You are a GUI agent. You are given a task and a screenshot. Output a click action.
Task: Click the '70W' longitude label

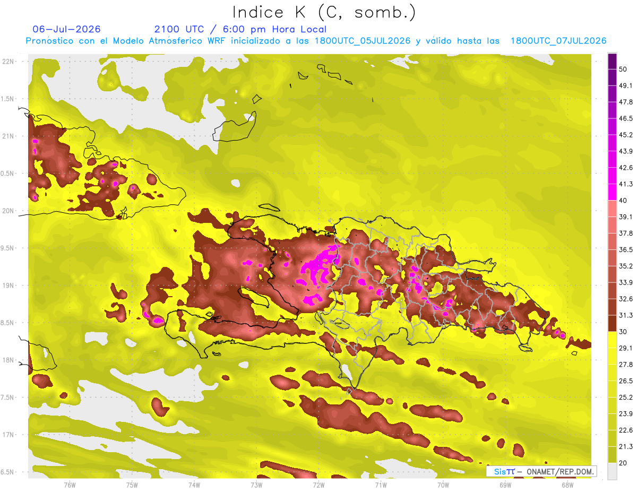coord(443,484)
